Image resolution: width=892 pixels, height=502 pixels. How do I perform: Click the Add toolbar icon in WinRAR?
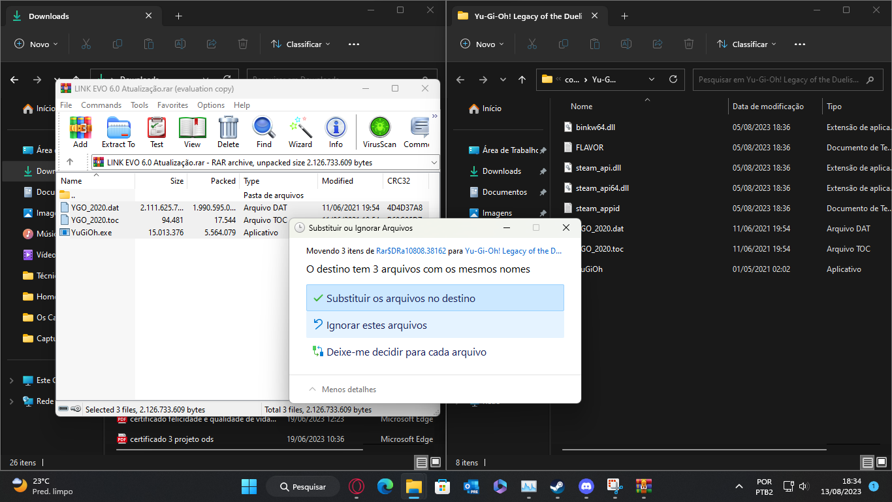(x=80, y=132)
